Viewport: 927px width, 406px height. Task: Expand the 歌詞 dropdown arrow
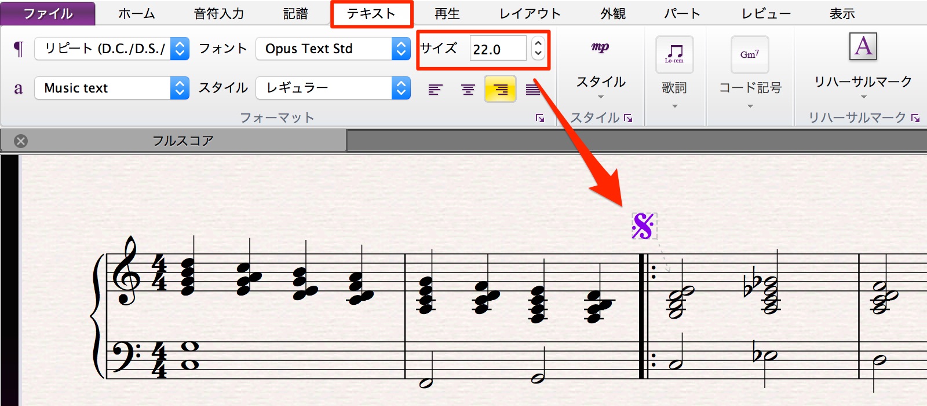tap(674, 106)
